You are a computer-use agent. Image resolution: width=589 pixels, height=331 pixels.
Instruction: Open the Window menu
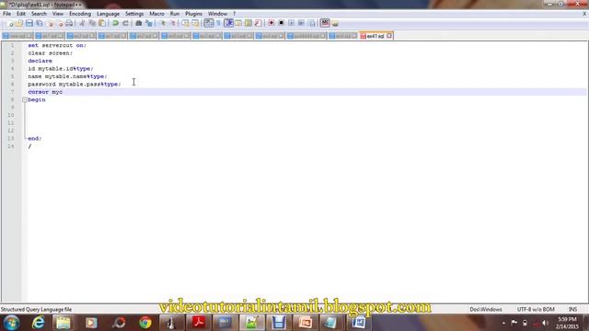pyautogui.click(x=217, y=14)
